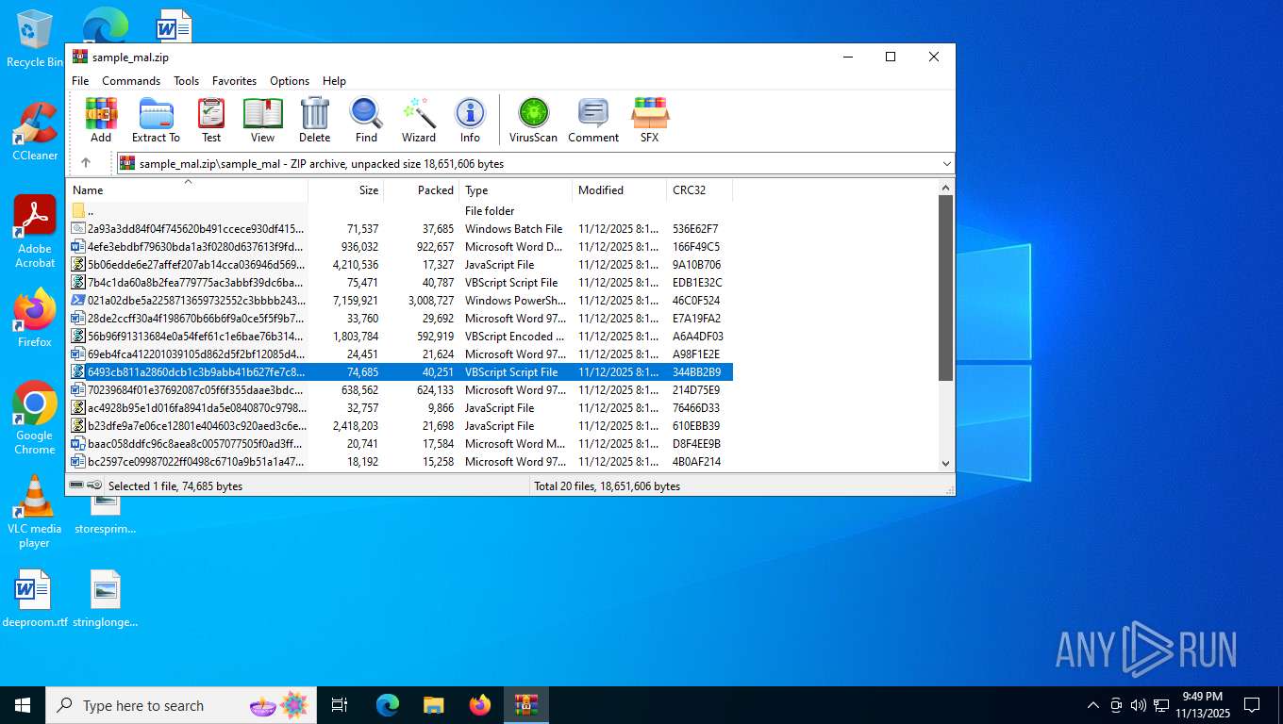
Task: Click the disk icon in status bar
Action: 76,485
